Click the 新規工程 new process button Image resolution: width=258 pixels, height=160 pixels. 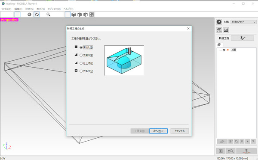[x=243, y=38]
